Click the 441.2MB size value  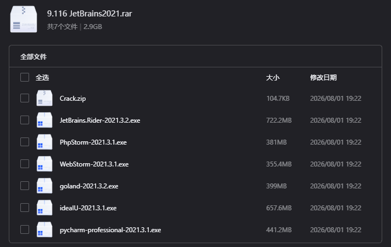[x=279, y=230]
